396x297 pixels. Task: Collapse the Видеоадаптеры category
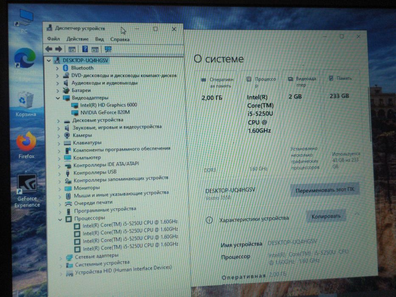tap(58, 98)
